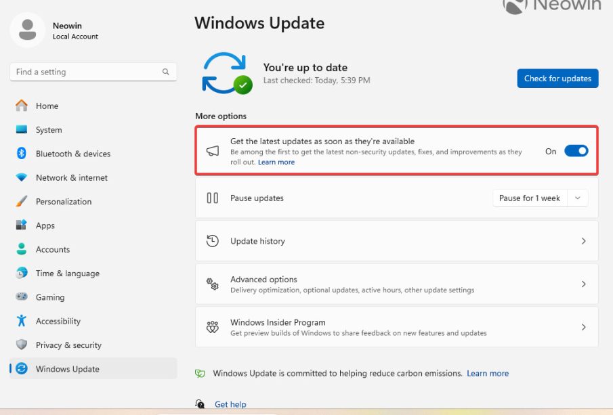Go to Accounts settings page
Viewport: 613px width, 415px height.
click(x=53, y=249)
